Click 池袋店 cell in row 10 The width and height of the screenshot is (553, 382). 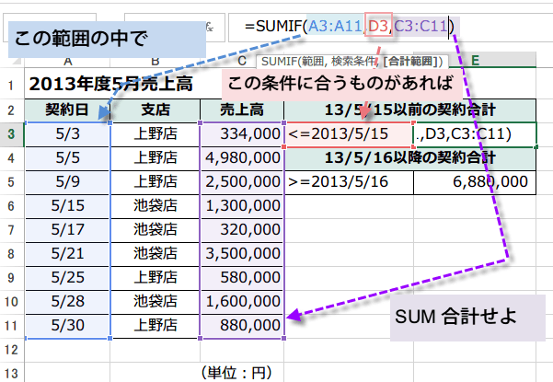click(x=156, y=302)
